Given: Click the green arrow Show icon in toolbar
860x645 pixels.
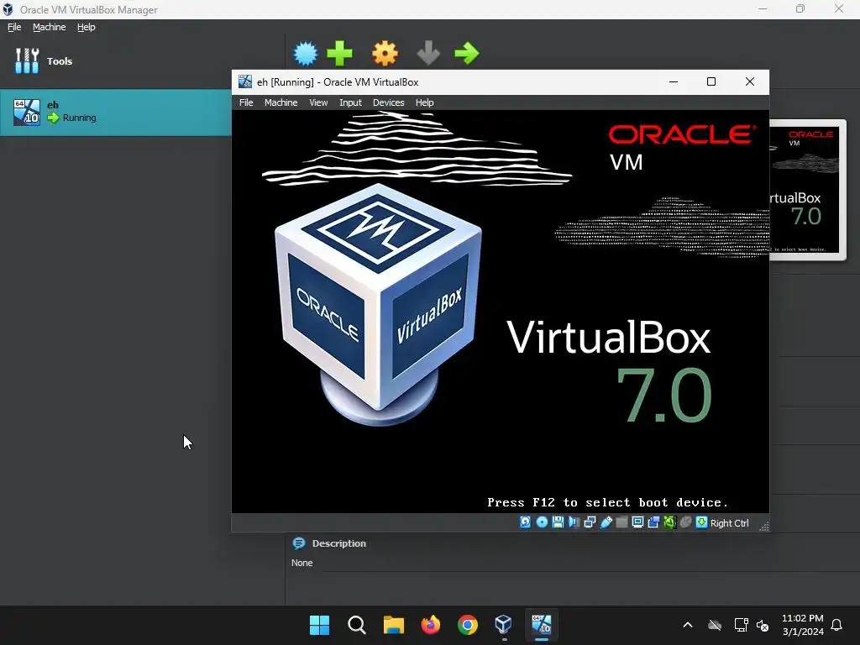Looking at the screenshot, I should [467, 53].
